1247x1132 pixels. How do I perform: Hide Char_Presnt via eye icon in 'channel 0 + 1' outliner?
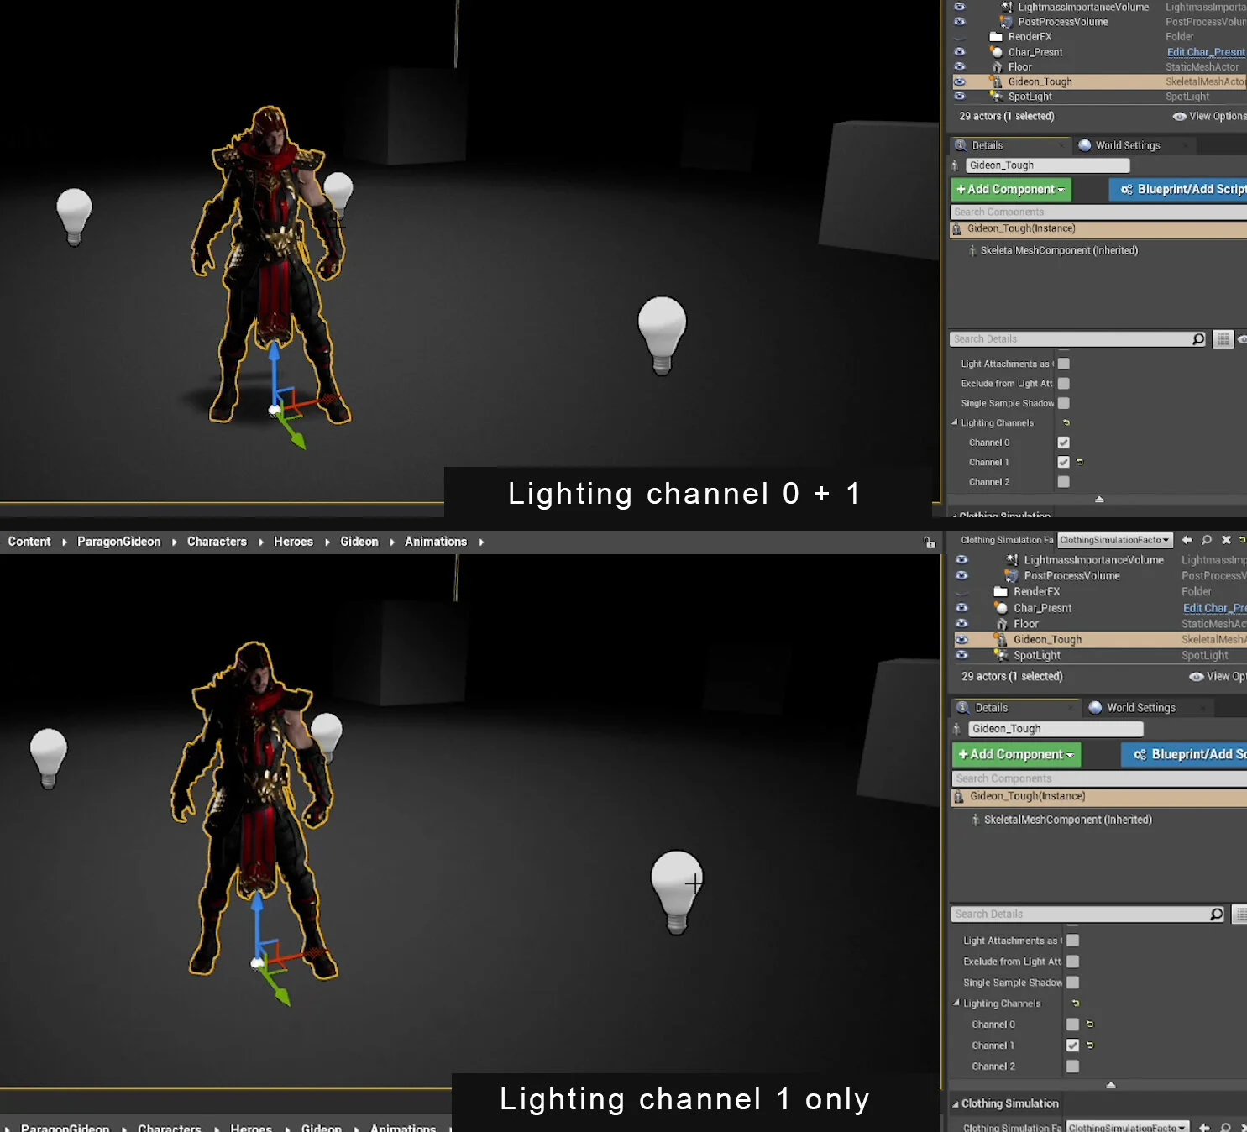(960, 52)
